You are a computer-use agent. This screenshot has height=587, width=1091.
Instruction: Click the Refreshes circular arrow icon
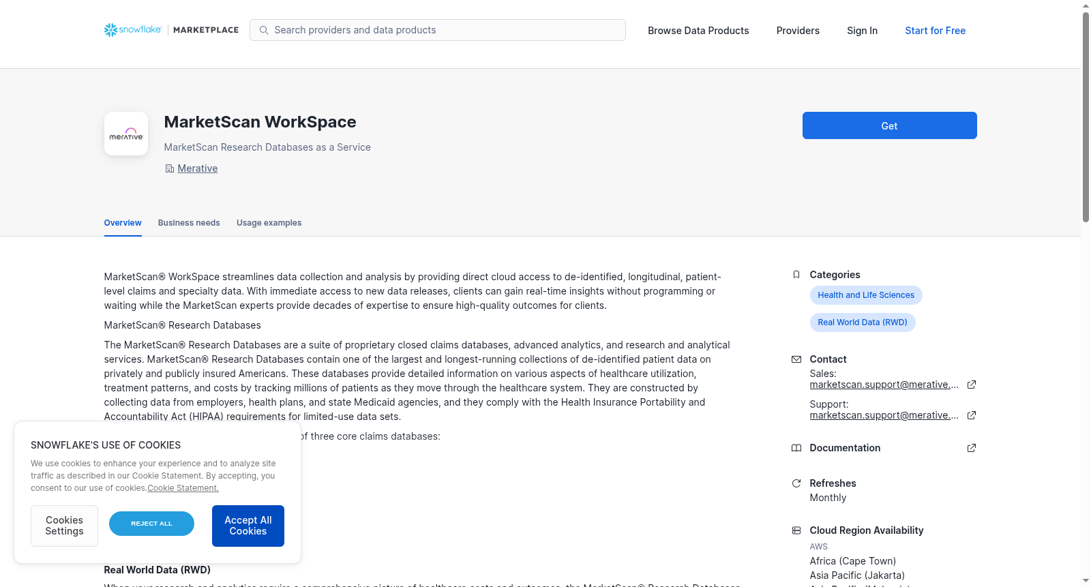[796, 483]
